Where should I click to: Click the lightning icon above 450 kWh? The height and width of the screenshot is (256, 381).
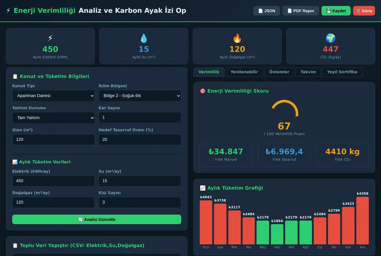50,38
